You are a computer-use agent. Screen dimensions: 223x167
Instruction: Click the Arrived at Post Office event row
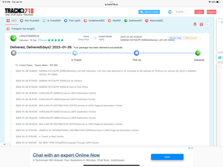pos(52,87)
